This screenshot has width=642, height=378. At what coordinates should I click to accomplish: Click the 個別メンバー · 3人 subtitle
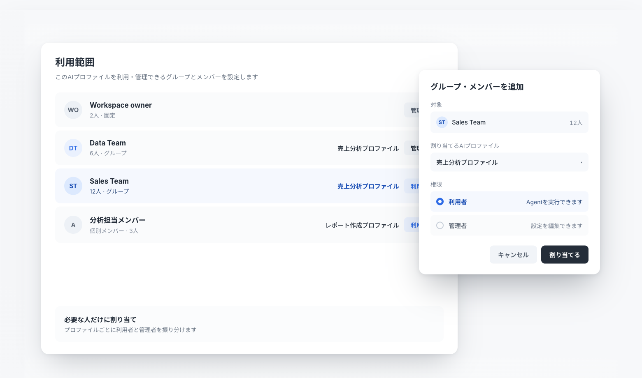(x=114, y=231)
